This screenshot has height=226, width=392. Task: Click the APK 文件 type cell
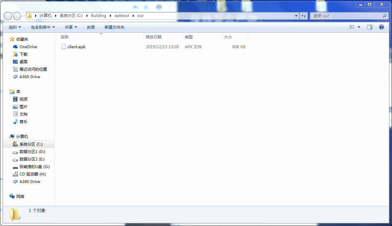(x=193, y=47)
